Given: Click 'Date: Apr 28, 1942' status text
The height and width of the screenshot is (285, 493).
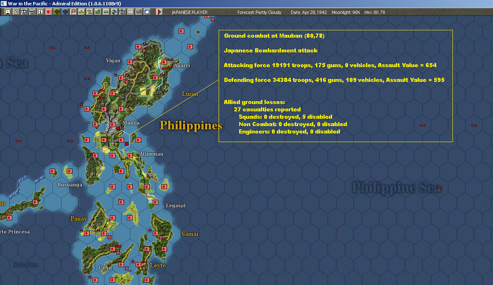Looking at the screenshot, I should click(x=309, y=12).
